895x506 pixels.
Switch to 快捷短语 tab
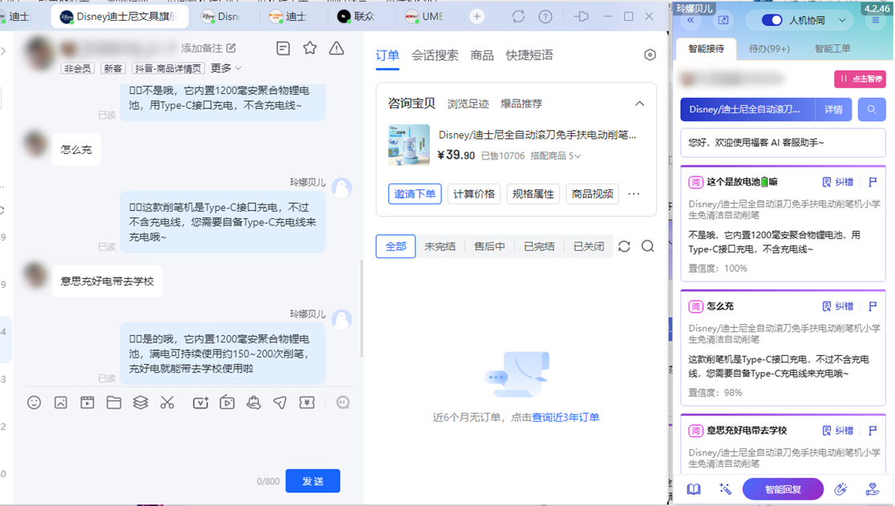[x=529, y=55]
